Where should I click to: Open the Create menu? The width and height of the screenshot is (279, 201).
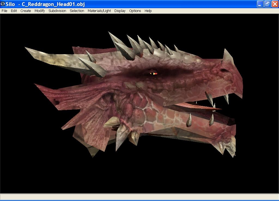coord(26,11)
